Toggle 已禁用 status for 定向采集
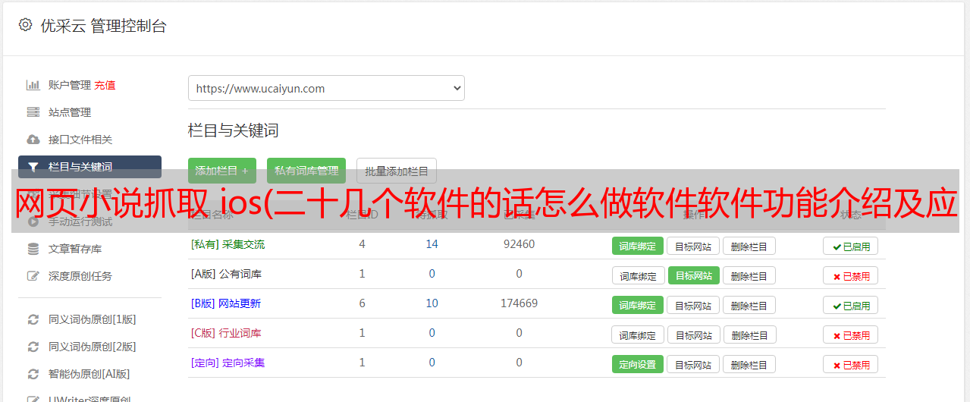 click(851, 364)
